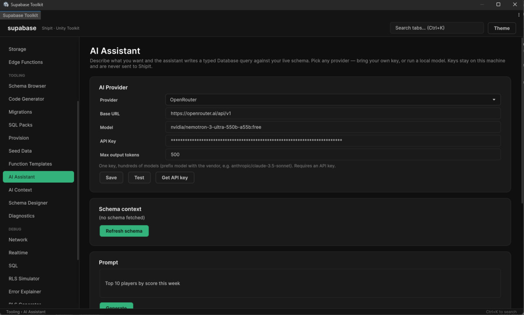Click the Supabase Toolkit app icon in title bar

click(6, 4)
